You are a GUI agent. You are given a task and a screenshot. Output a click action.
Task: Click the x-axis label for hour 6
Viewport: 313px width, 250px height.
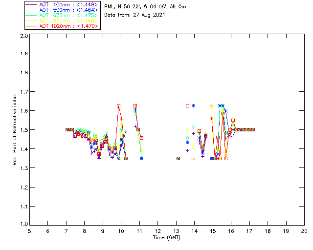pos(48,231)
